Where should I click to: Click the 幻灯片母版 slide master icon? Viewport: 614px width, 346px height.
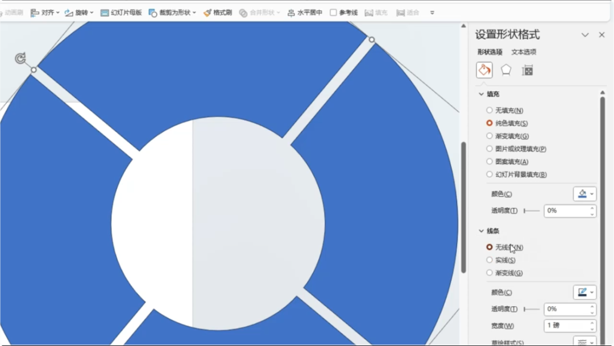tap(105, 13)
